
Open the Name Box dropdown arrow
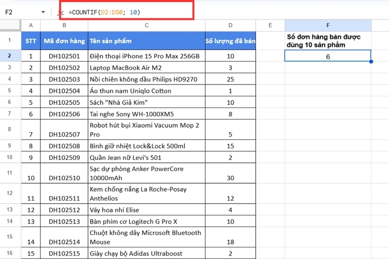pyautogui.click(x=43, y=12)
